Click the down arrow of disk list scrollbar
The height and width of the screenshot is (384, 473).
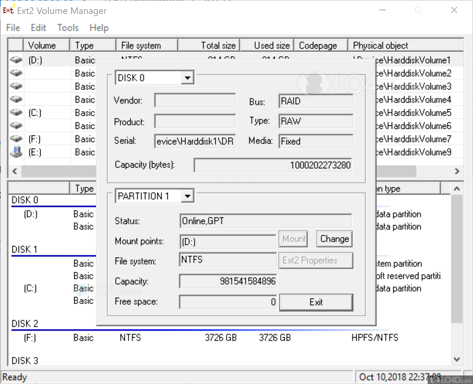(457, 359)
